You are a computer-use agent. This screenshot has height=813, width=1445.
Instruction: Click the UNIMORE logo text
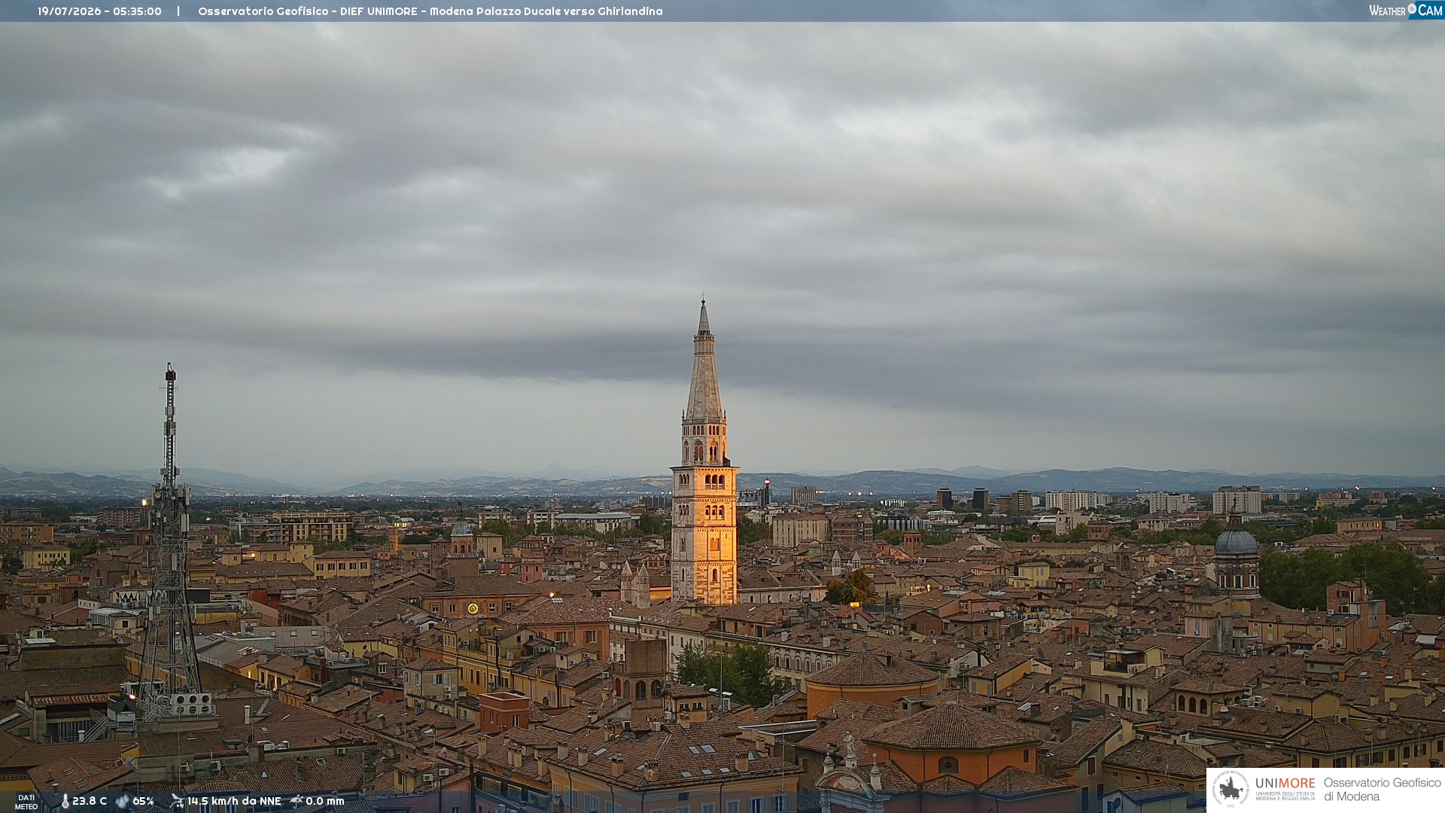tap(1285, 788)
